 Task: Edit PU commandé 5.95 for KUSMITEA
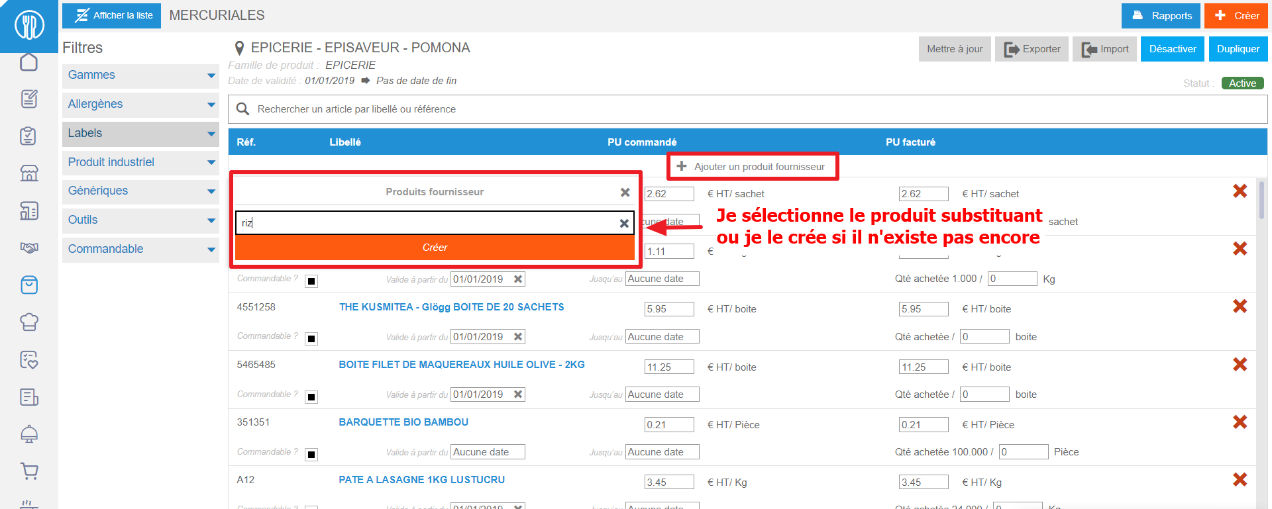pyautogui.click(x=669, y=309)
